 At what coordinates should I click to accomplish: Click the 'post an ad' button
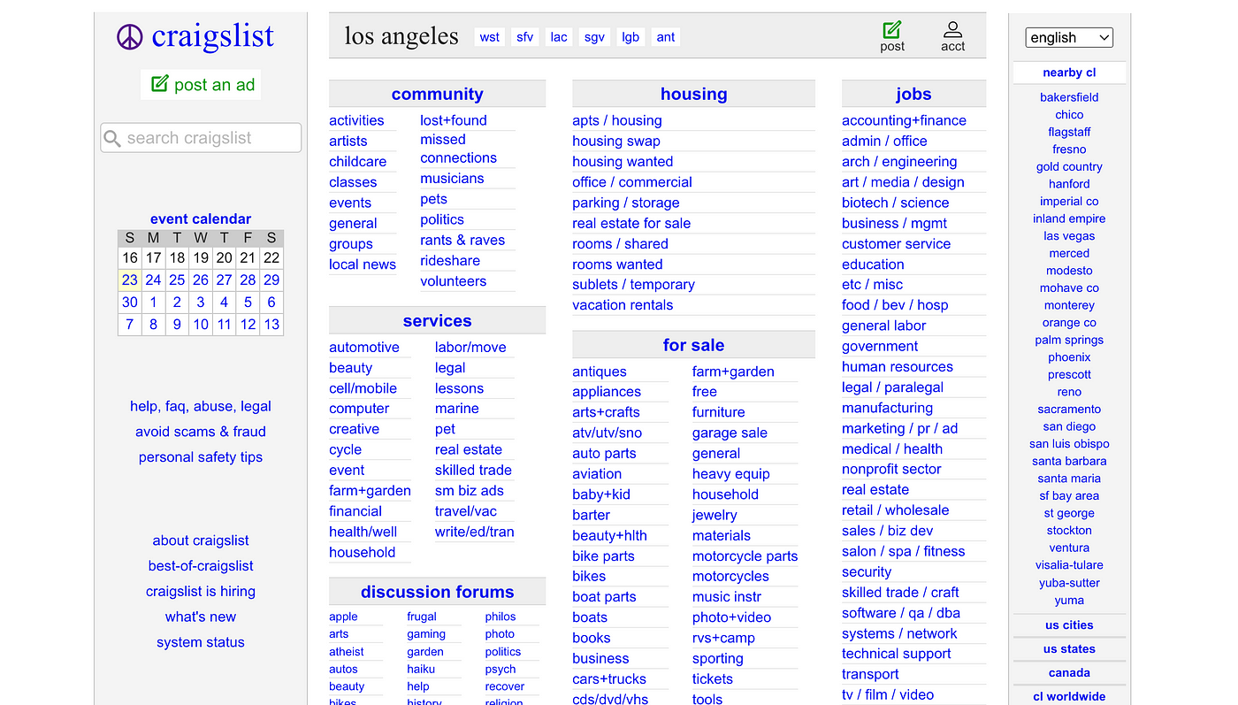point(202,85)
